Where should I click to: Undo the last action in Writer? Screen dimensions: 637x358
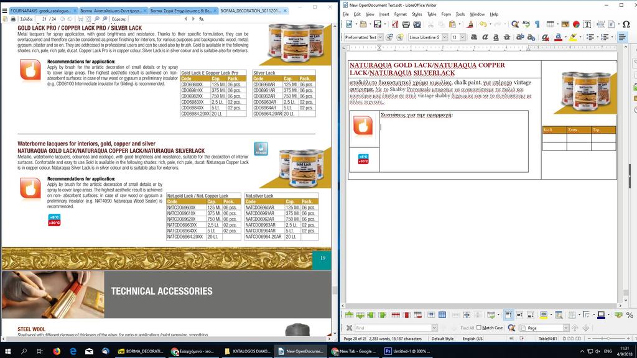[x=483, y=24]
